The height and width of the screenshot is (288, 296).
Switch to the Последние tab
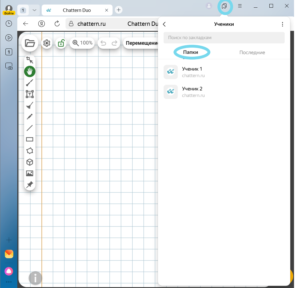tap(252, 52)
